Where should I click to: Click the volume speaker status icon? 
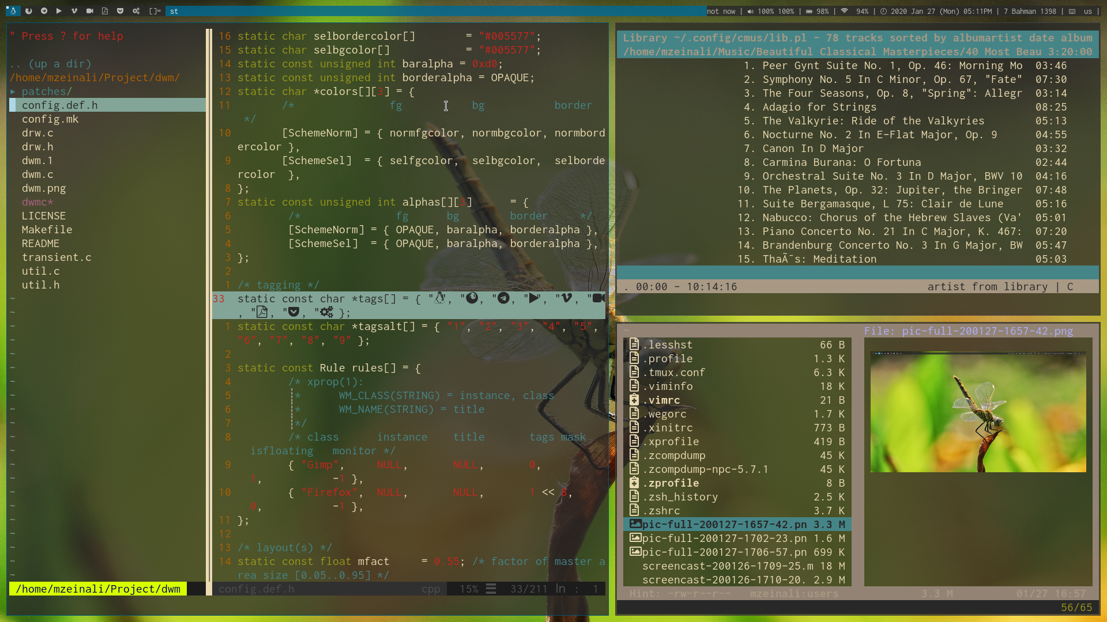click(x=751, y=11)
